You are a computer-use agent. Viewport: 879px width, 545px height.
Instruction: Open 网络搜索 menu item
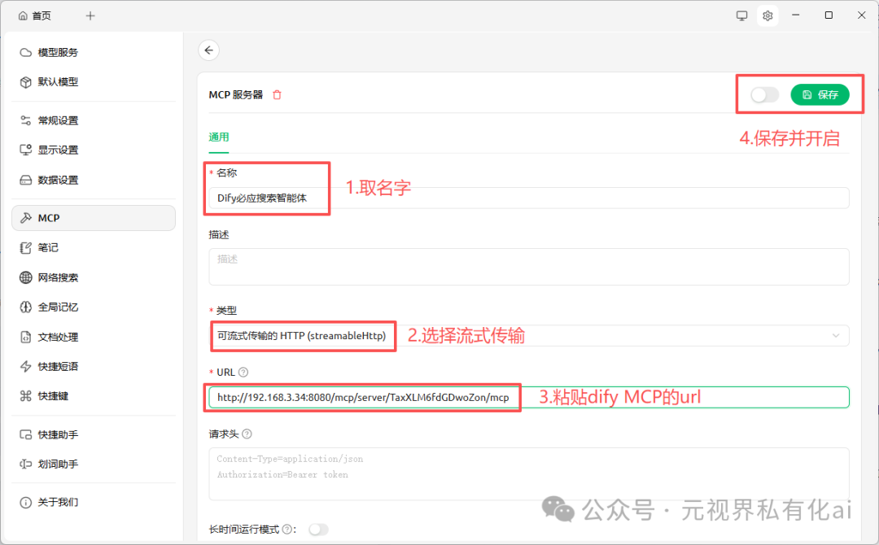(x=94, y=277)
